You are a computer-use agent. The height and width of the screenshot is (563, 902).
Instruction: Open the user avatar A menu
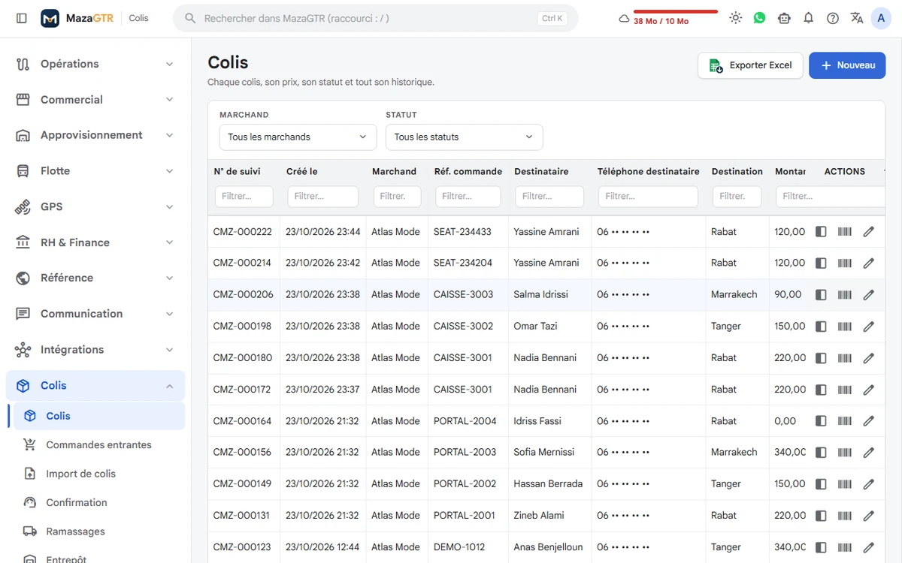[x=880, y=18]
